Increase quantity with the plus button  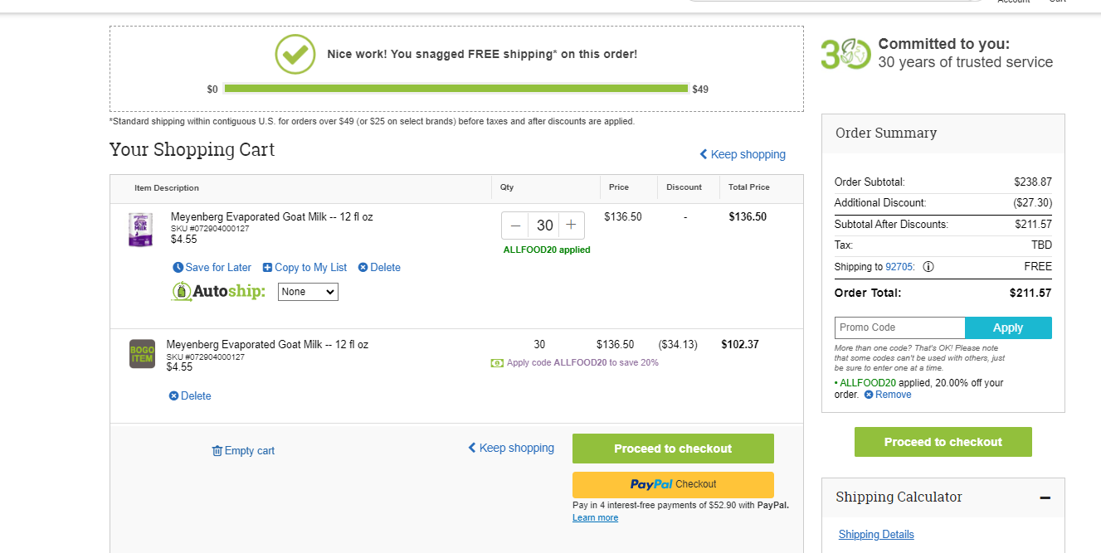coord(571,226)
